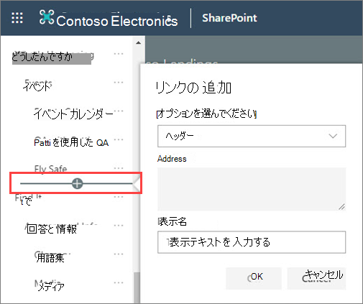Click the Address field resize grip
The width and height of the screenshot is (363, 304).
click(341, 207)
